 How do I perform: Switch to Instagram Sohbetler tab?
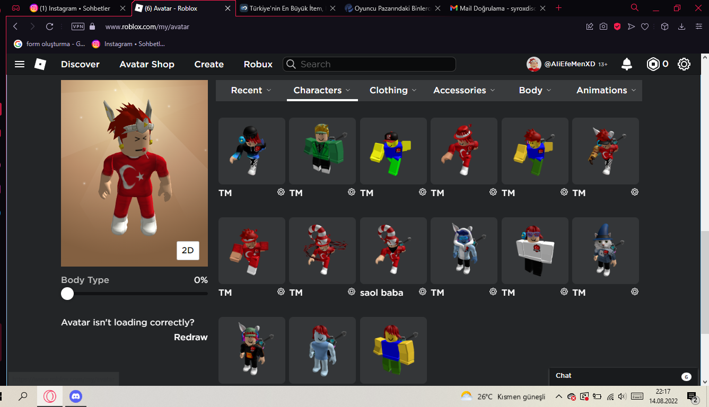click(x=77, y=8)
